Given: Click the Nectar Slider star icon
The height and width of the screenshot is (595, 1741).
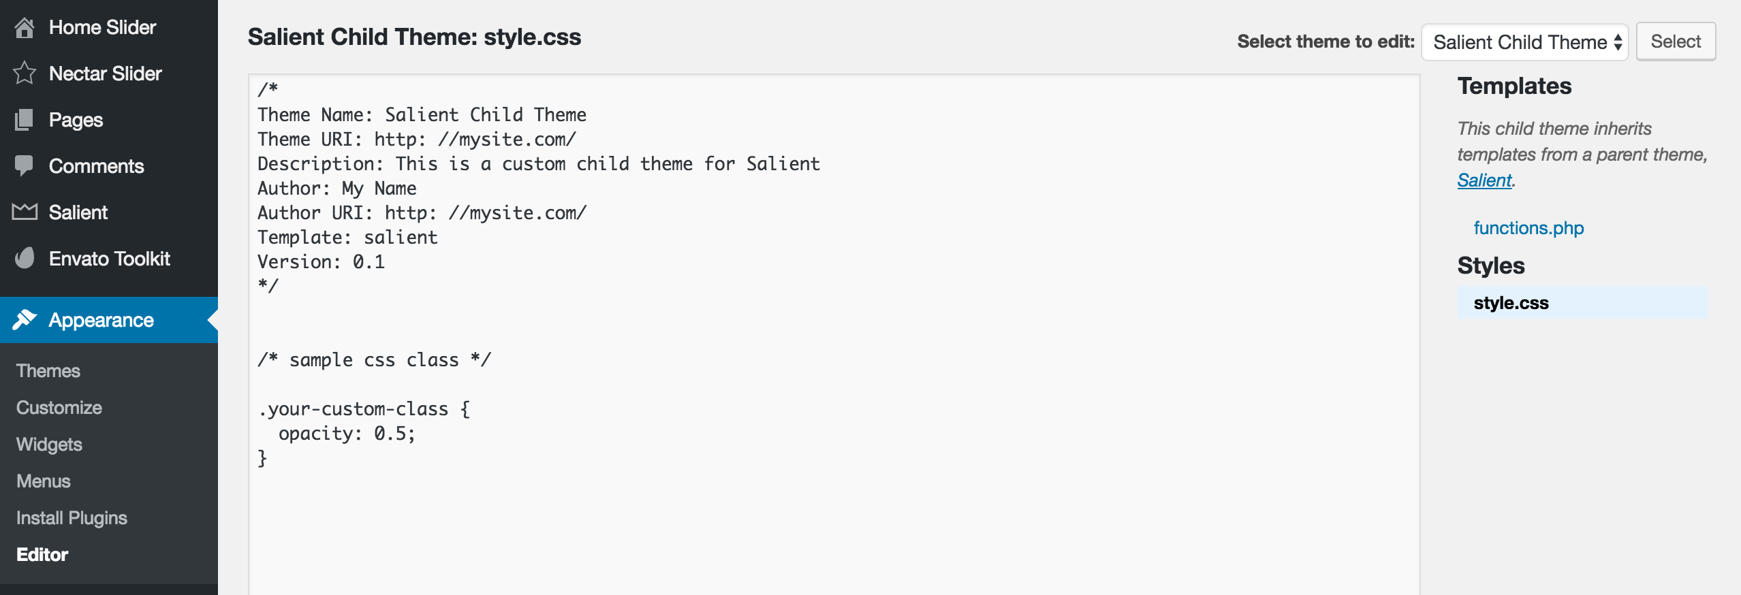Looking at the screenshot, I should pos(25,74).
